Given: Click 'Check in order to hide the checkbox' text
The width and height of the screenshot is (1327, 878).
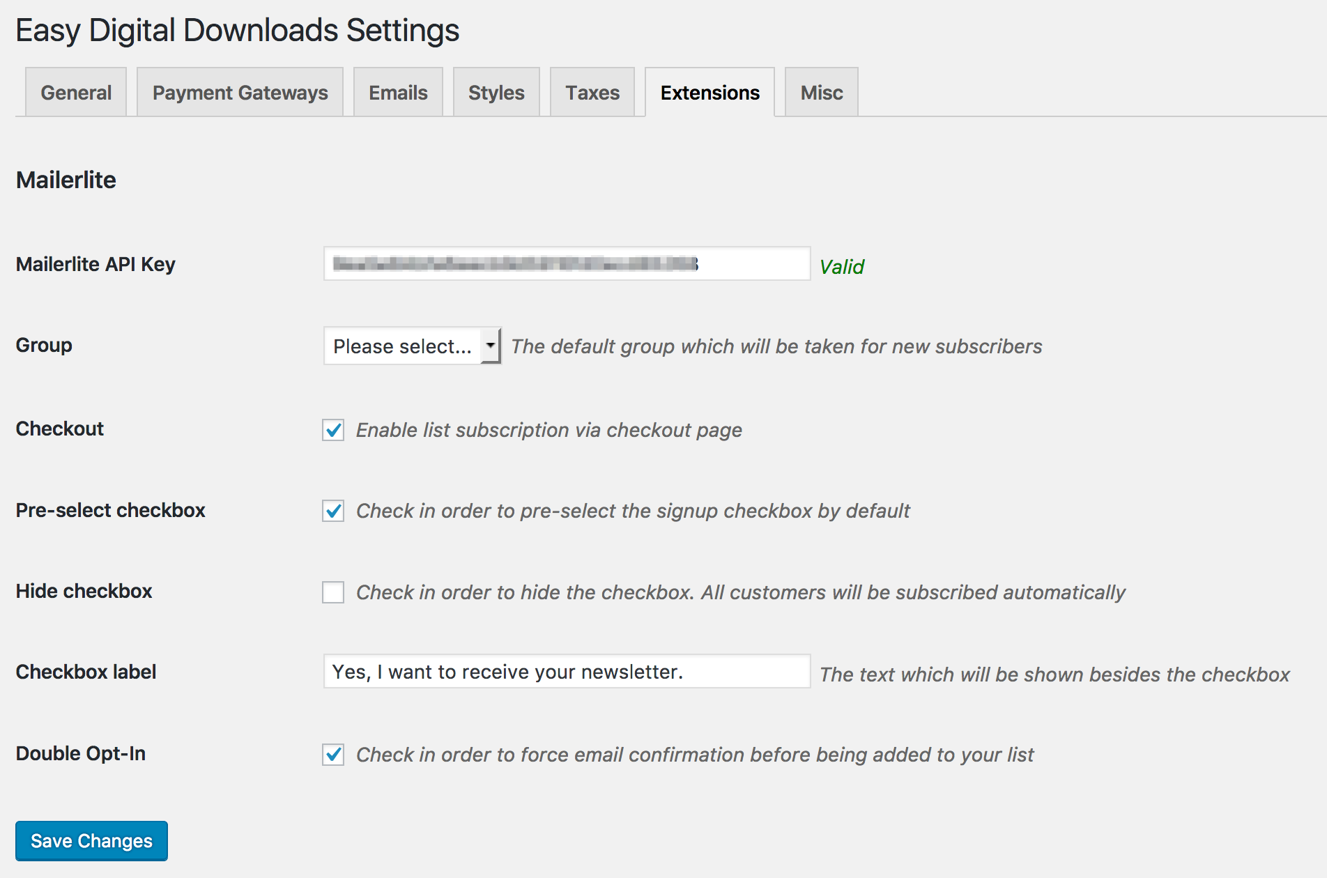Looking at the screenshot, I should pyautogui.click(x=741, y=592).
